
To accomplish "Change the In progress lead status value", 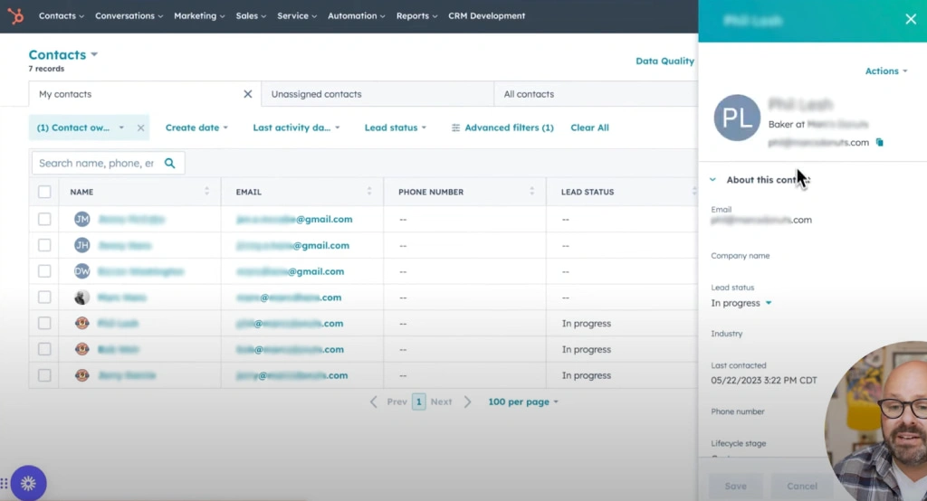I will point(741,303).
